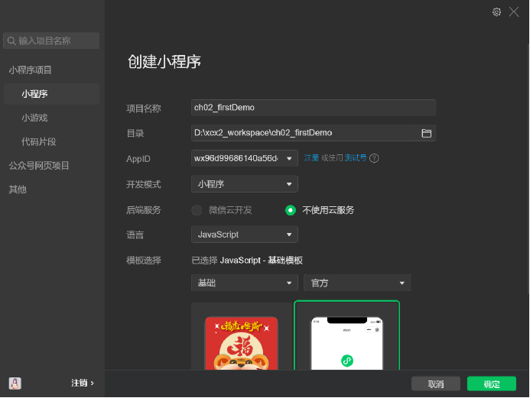Click the 已选择 JavaScript - 基础模板 text
This screenshot has height=398, width=530.
coord(247,260)
